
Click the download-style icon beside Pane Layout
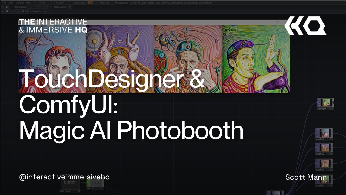[7, 7]
